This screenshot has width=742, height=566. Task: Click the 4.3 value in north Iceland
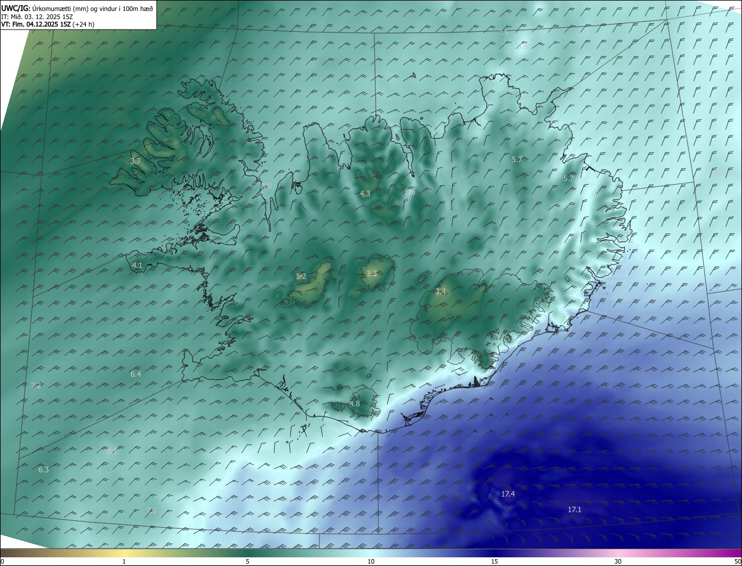click(365, 193)
